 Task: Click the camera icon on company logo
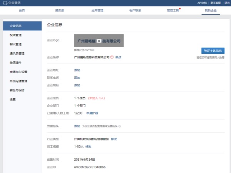pyautogui.click(x=99, y=41)
